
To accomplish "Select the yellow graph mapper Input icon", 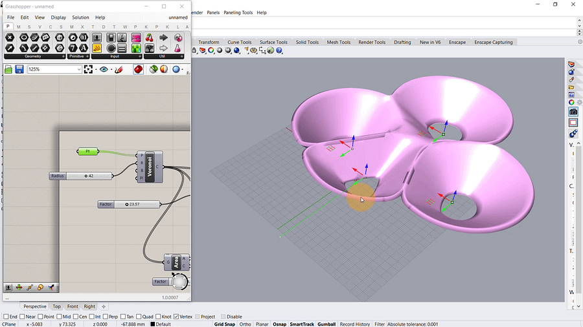I will tap(97, 48).
